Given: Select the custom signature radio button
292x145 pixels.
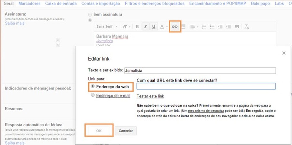Looking at the screenshot, I should click(90, 20).
